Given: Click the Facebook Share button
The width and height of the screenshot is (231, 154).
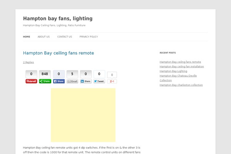Looking at the screenshot, I should tap(59, 81).
